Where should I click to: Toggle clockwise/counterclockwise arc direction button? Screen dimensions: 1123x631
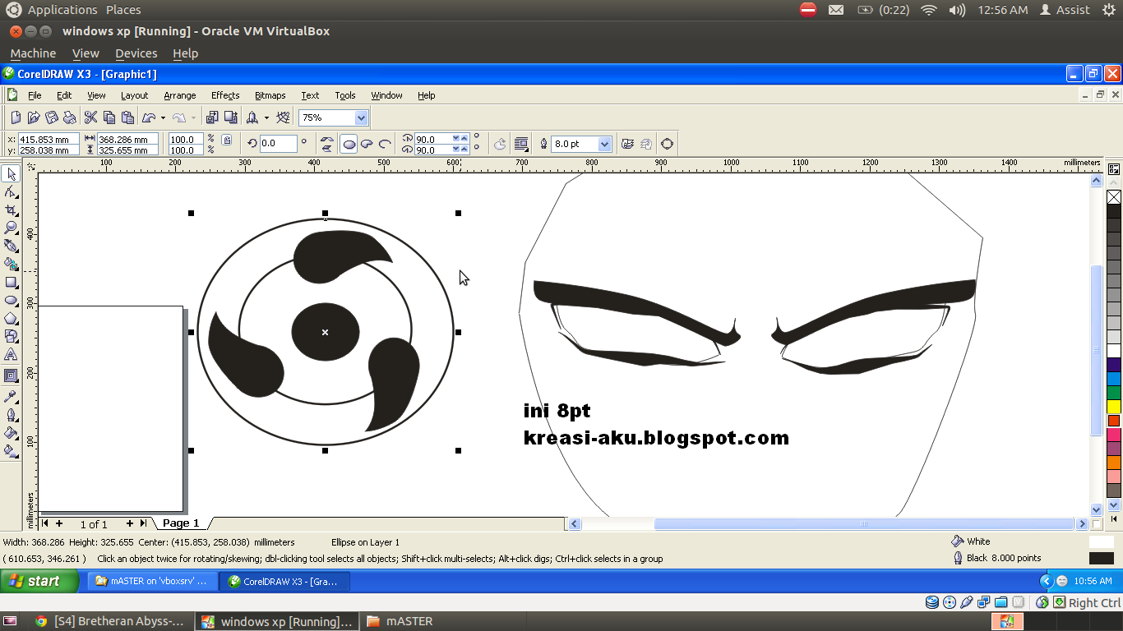pyautogui.click(x=500, y=144)
